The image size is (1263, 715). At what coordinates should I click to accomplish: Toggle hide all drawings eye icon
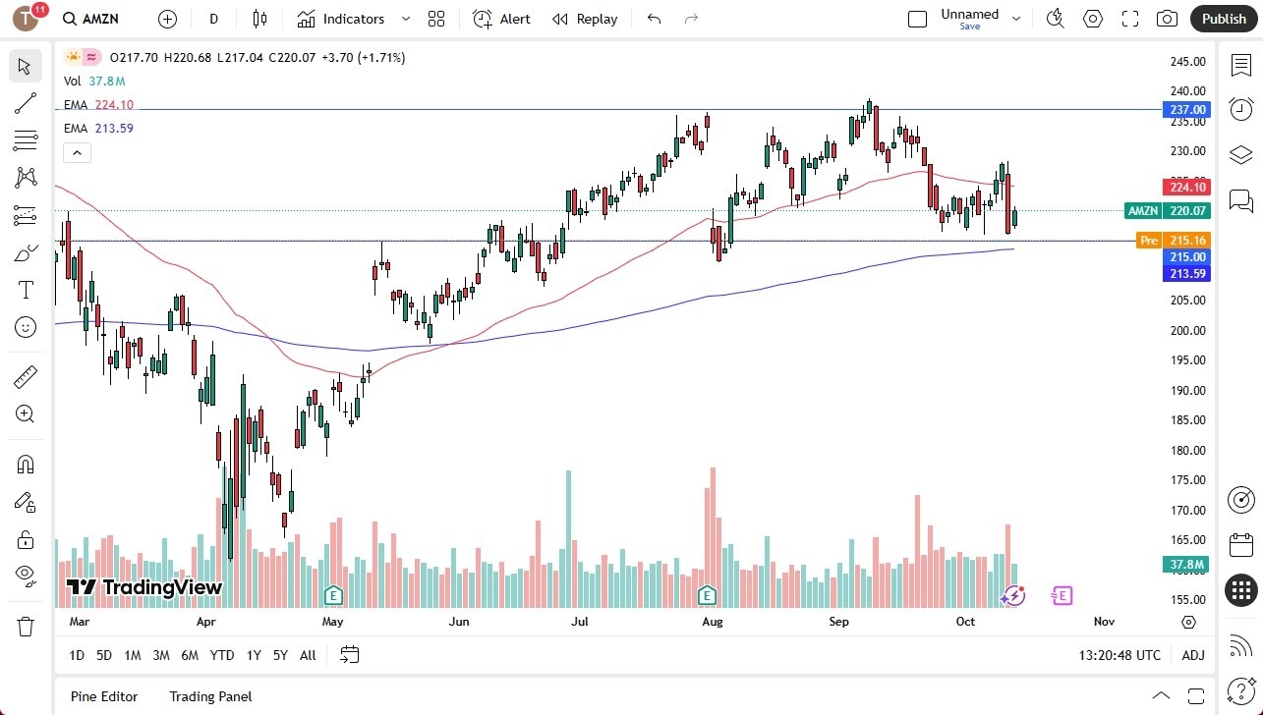(x=25, y=576)
